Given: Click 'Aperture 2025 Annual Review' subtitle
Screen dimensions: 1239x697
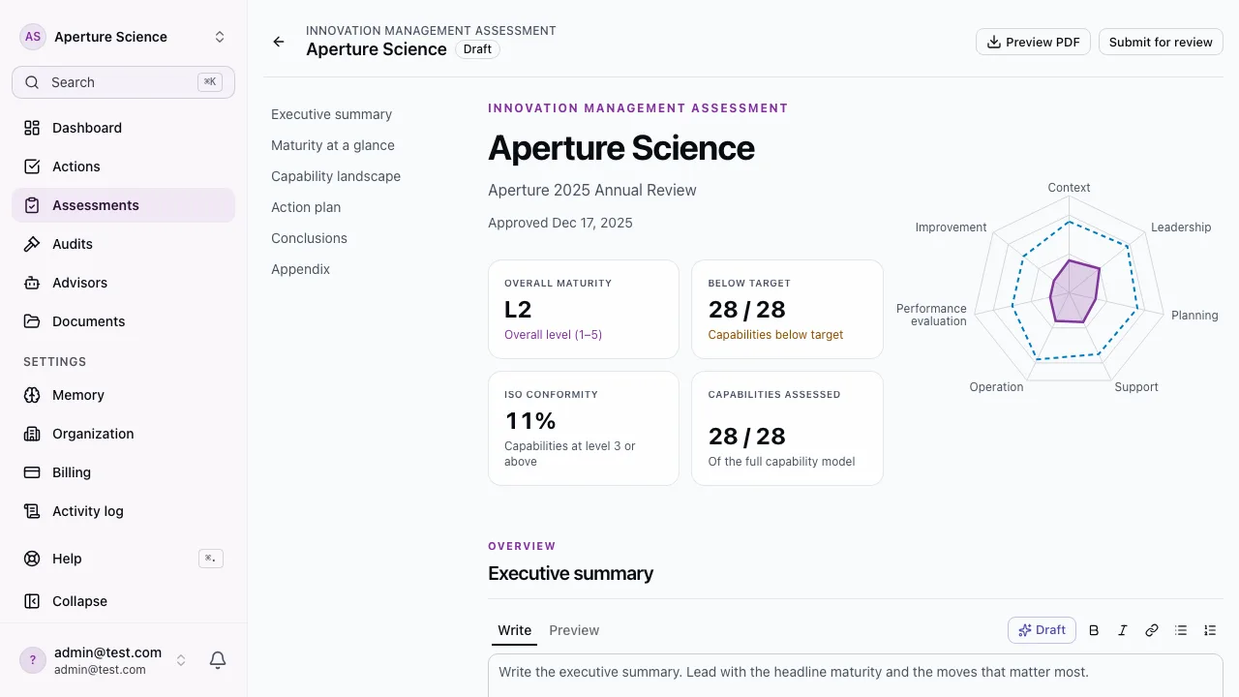Looking at the screenshot, I should (x=592, y=191).
